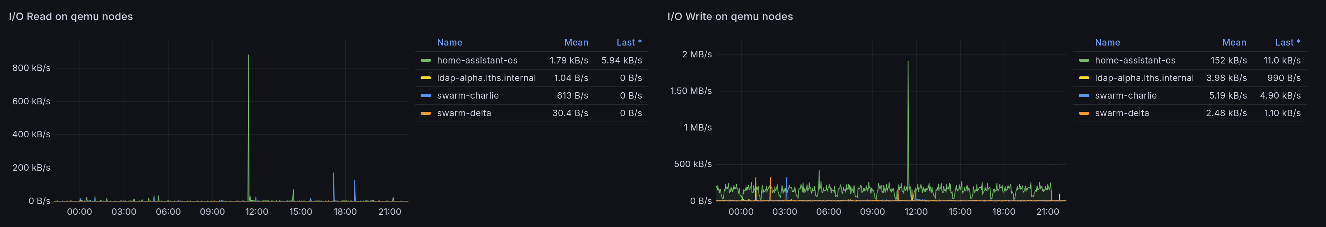Click swarm-charlie blue color swatch in Read legend
Screen dimensions: 1326x227
425,95
